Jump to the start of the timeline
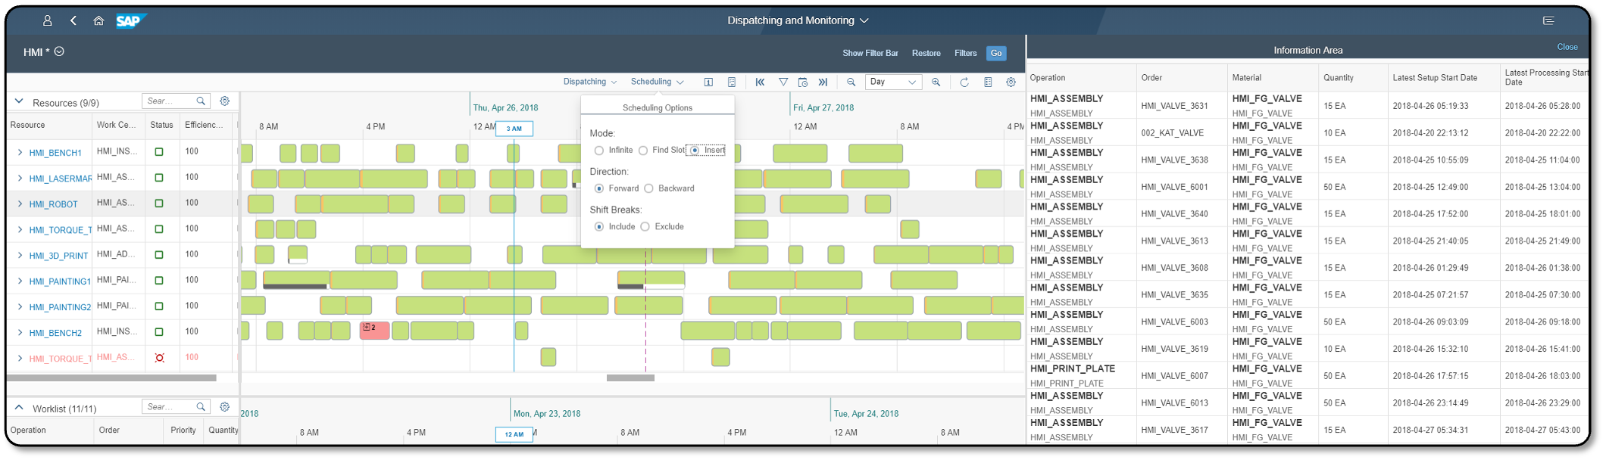This screenshot has width=1606, height=460. [x=760, y=82]
